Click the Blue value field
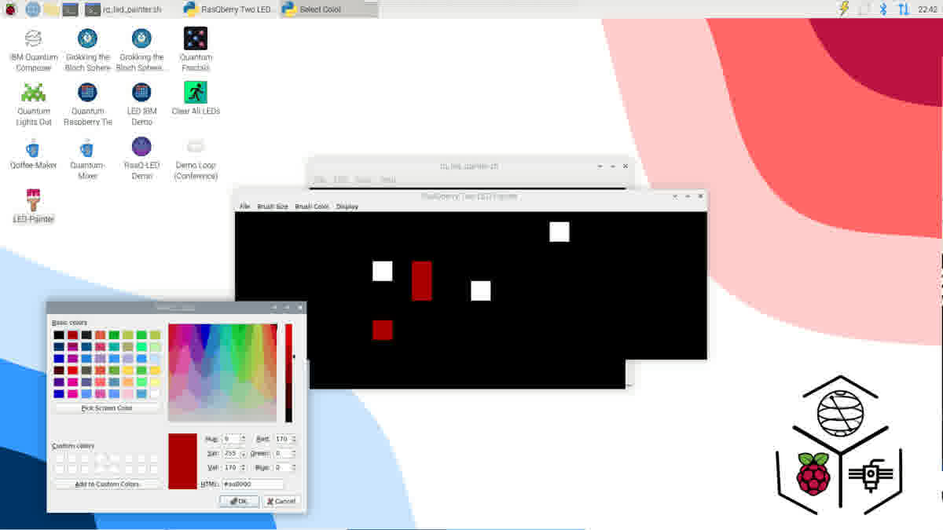This screenshot has width=943, height=530. [x=281, y=467]
